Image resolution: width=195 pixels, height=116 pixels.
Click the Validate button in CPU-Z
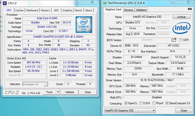point(69,92)
